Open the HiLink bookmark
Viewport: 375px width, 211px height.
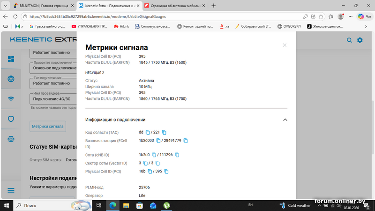pyautogui.click(x=121, y=26)
